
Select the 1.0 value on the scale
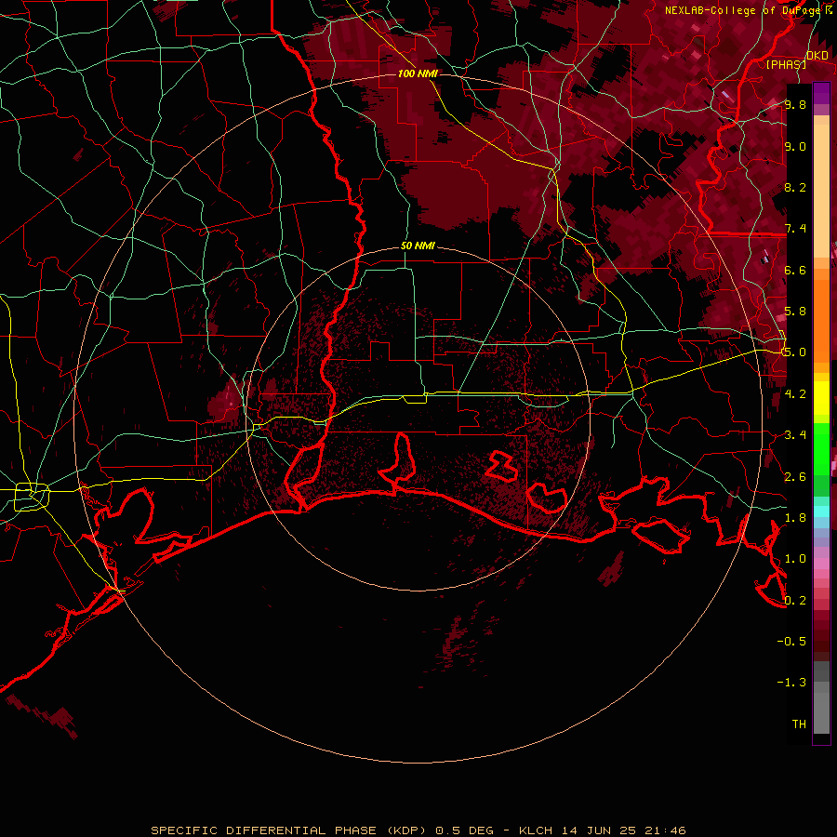click(x=795, y=559)
